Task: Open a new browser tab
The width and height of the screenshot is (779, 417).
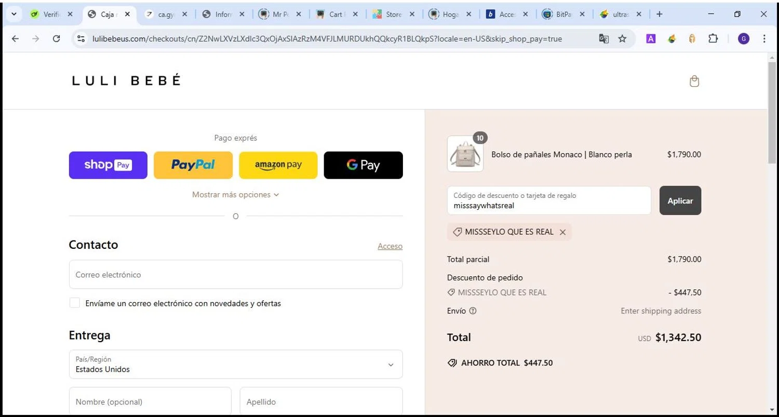Action: 659,14
